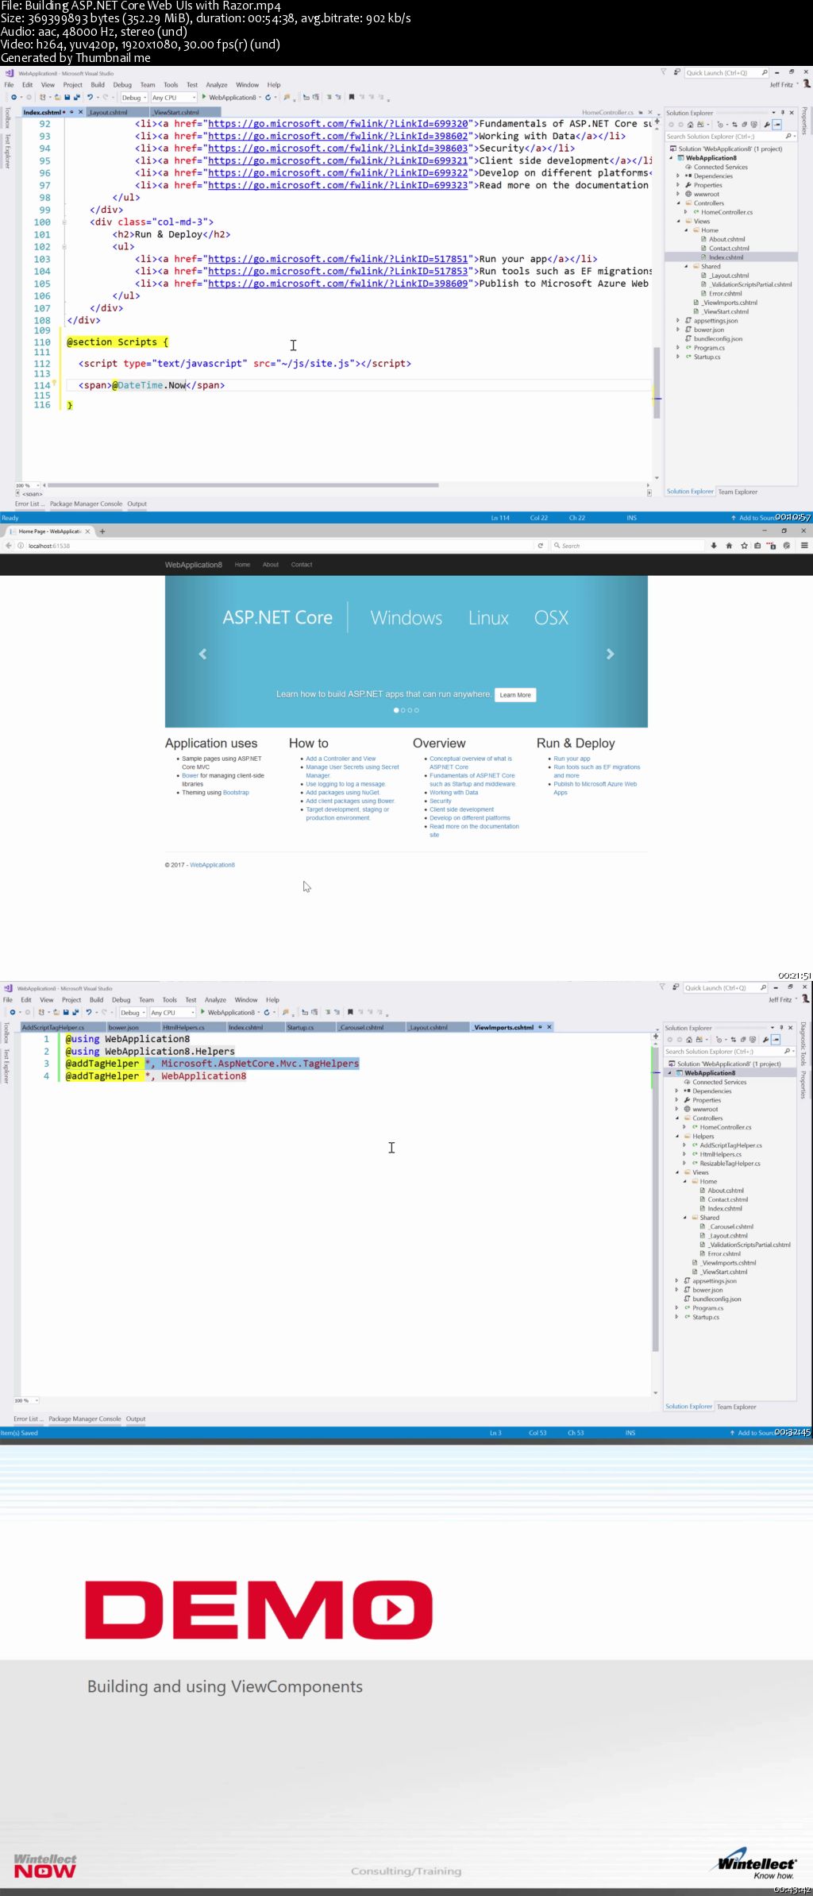The height and width of the screenshot is (1896, 813).
Task: Open Package Manager Console tab, top Visual Studio window
Action: pos(86,504)
